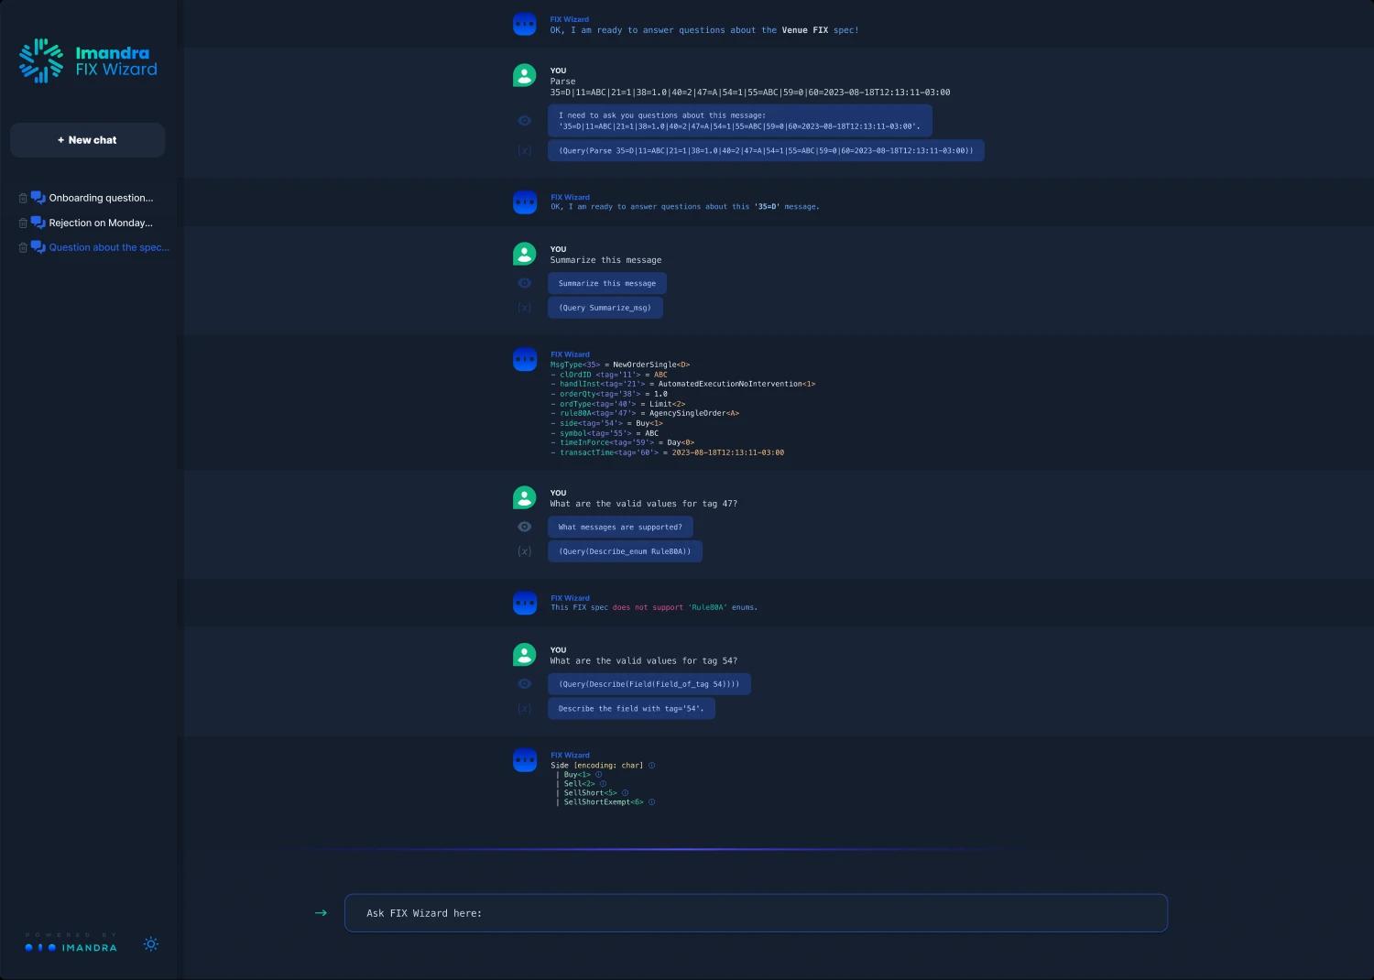Image resolution: width=1374 pixels, height=980 pixels.
Task: Toggle eye icon beside Summarize this message
Action: (x=524, y=283)
